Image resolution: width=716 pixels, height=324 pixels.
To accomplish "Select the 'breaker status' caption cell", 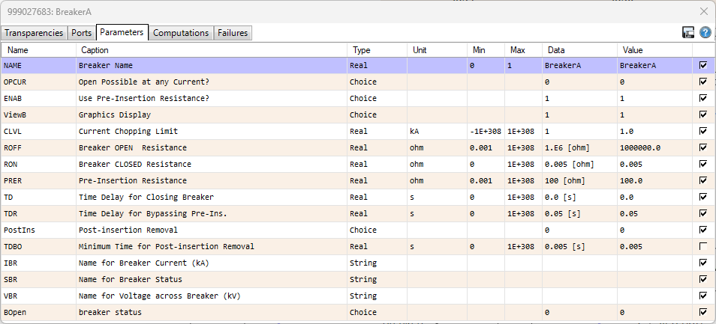I will coord(212,312).
